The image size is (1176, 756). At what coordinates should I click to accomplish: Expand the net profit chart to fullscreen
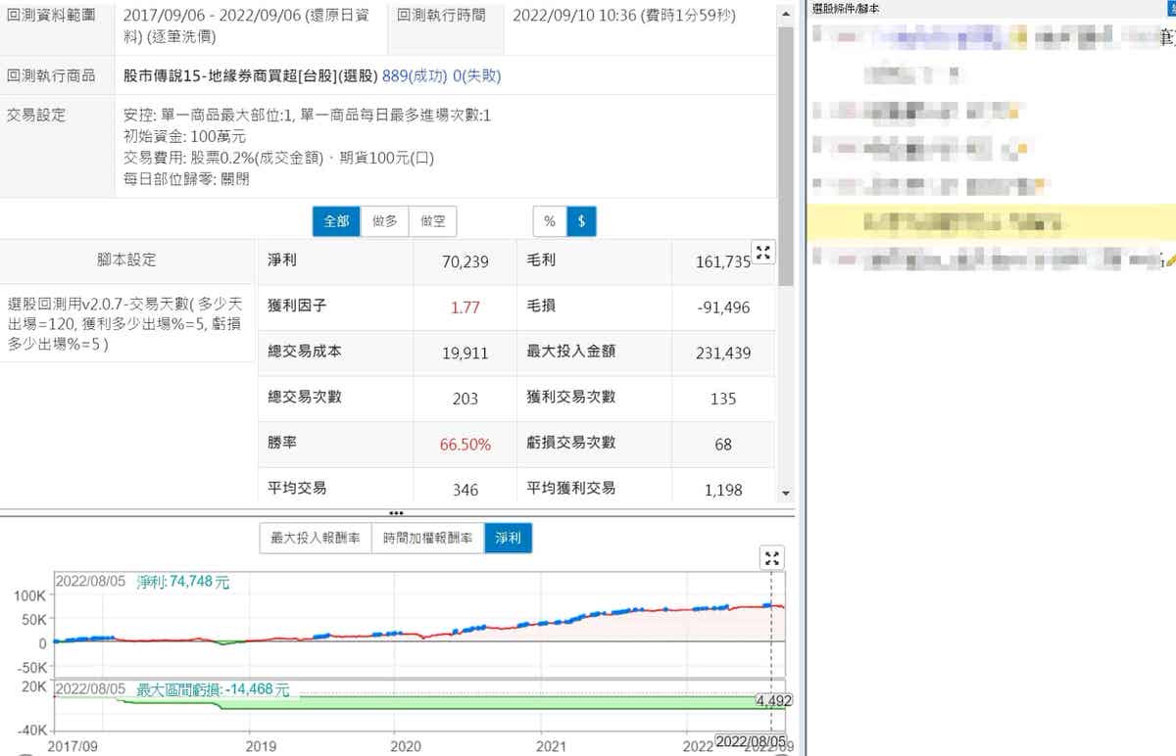772,558
